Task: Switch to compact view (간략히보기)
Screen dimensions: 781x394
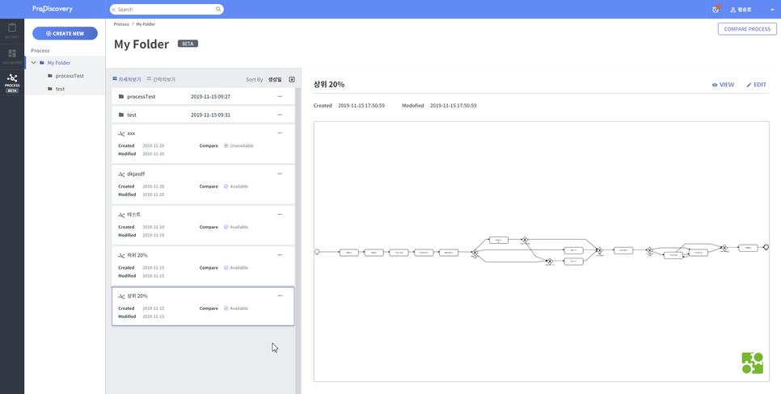Action: [x=161, y=79]
